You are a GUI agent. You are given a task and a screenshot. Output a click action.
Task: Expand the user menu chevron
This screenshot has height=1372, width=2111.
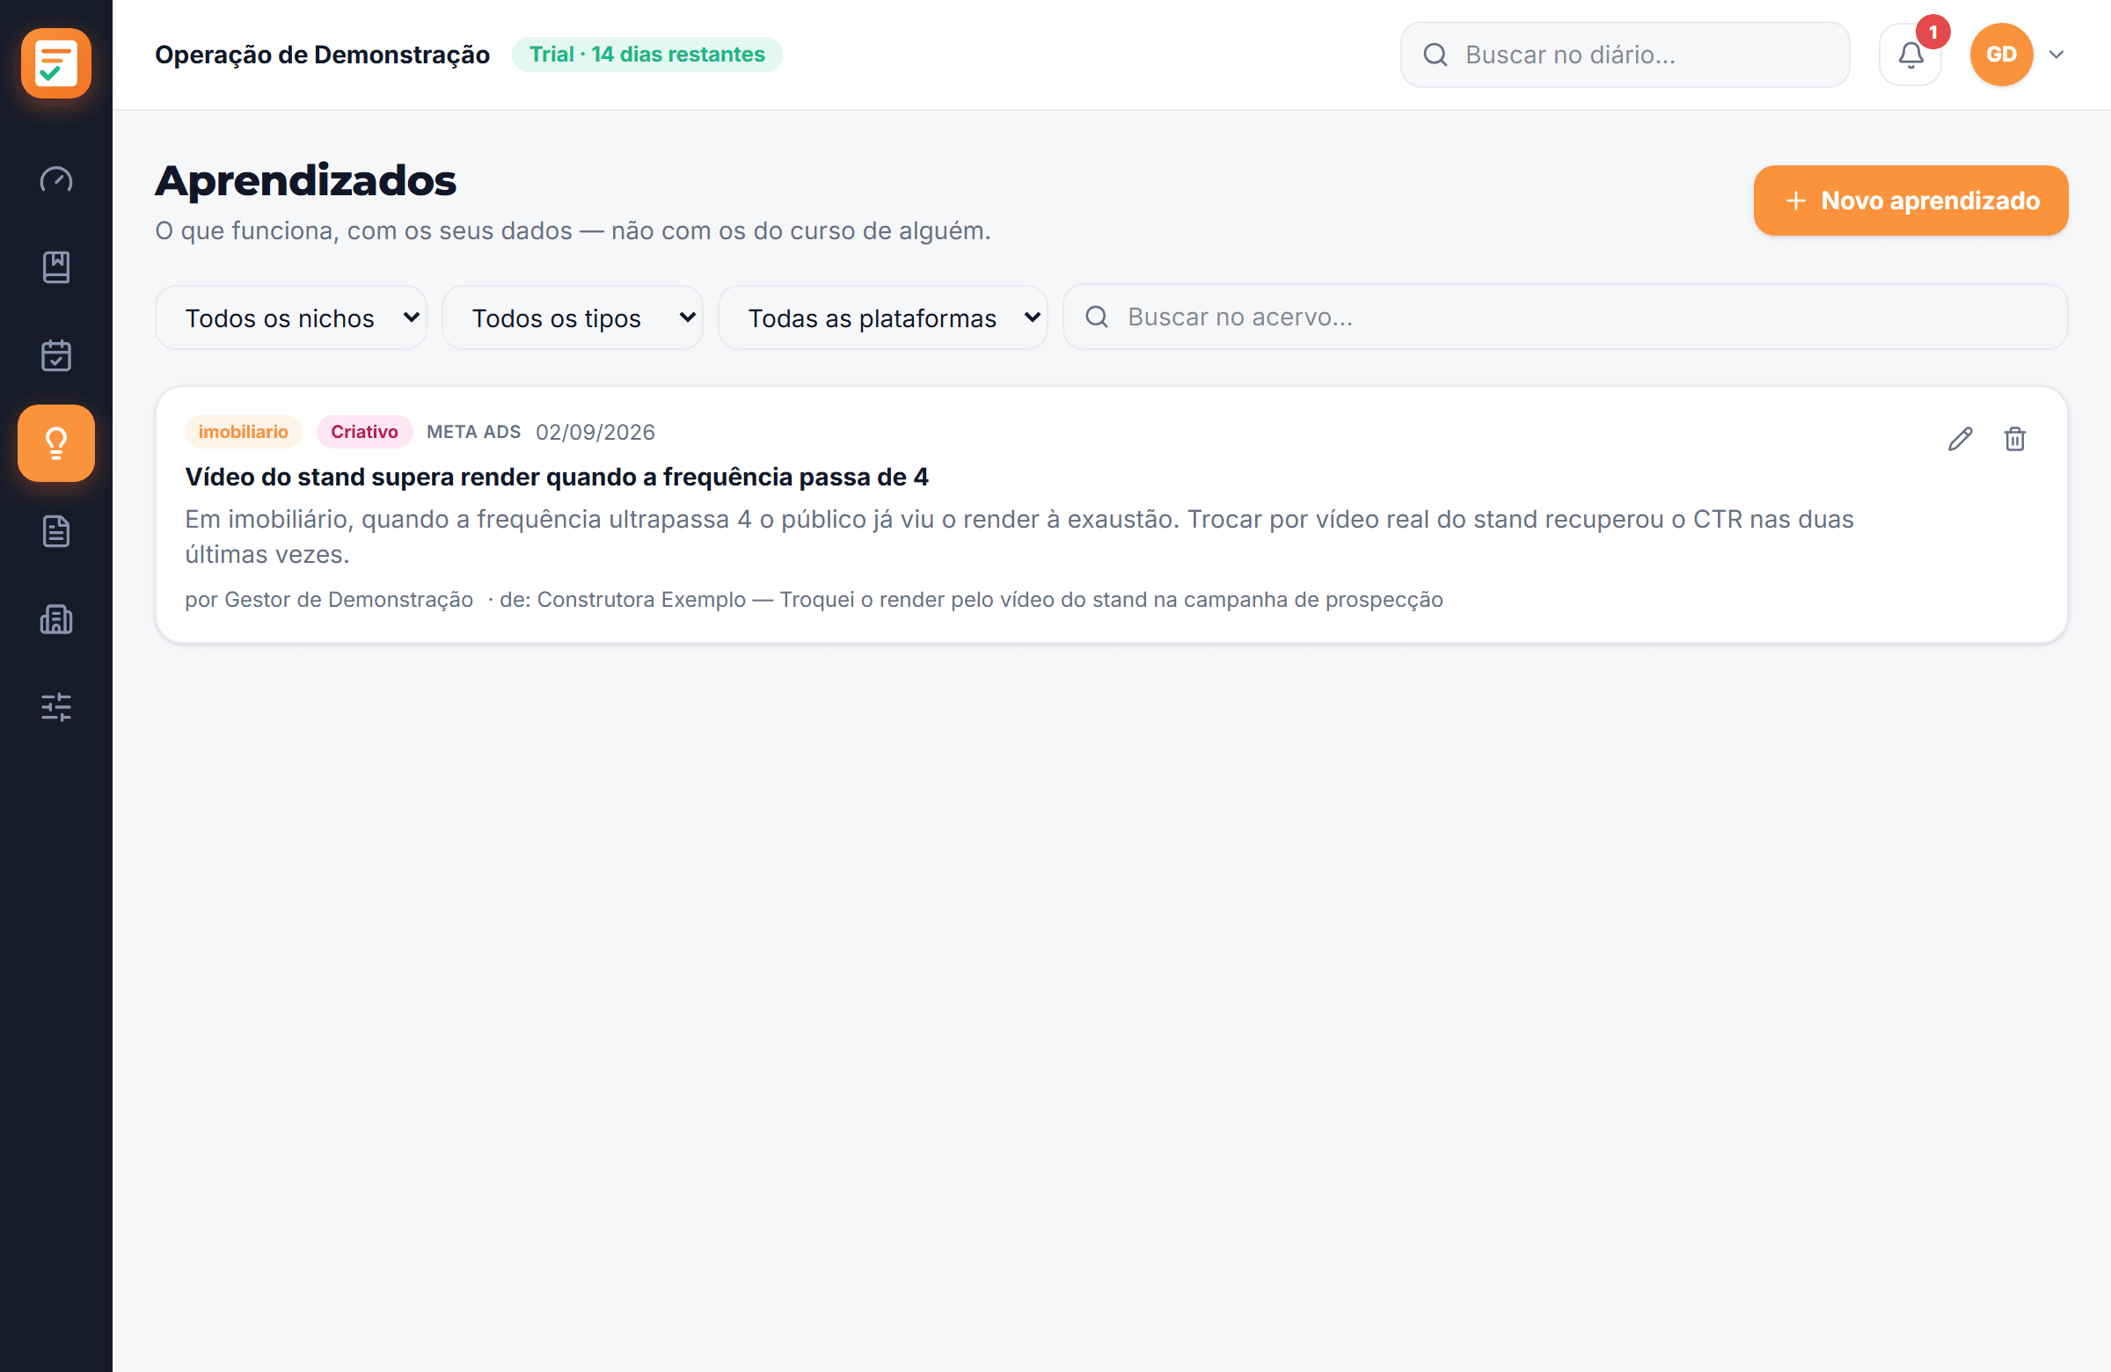point(2056,55)
